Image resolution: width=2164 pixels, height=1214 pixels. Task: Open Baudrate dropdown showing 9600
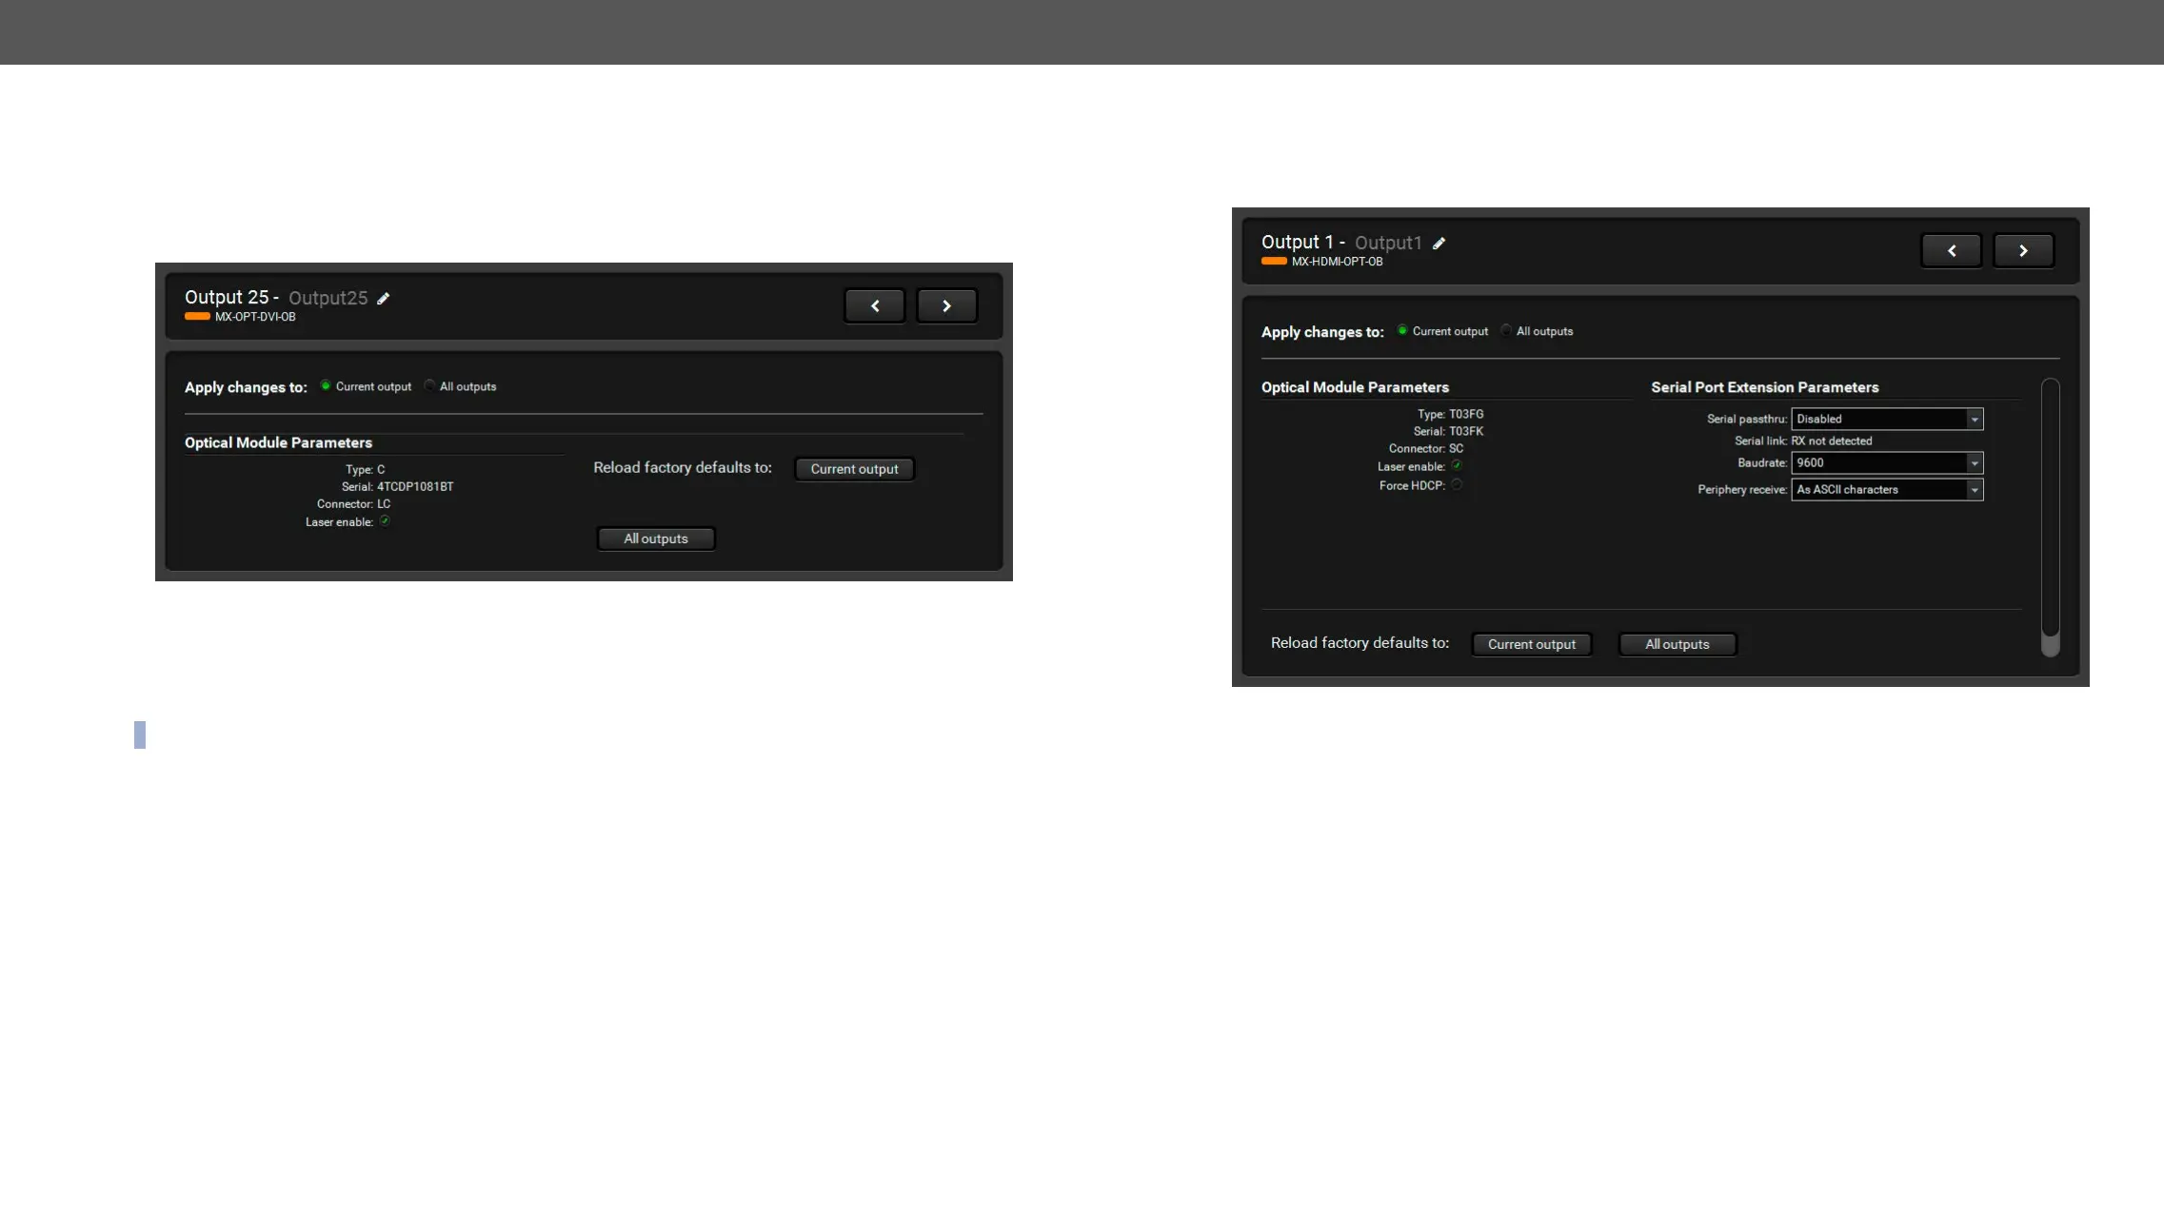(x=1886, y=463)
